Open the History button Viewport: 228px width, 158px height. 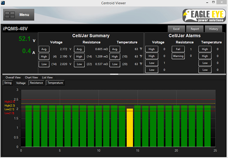pos(213,29)
